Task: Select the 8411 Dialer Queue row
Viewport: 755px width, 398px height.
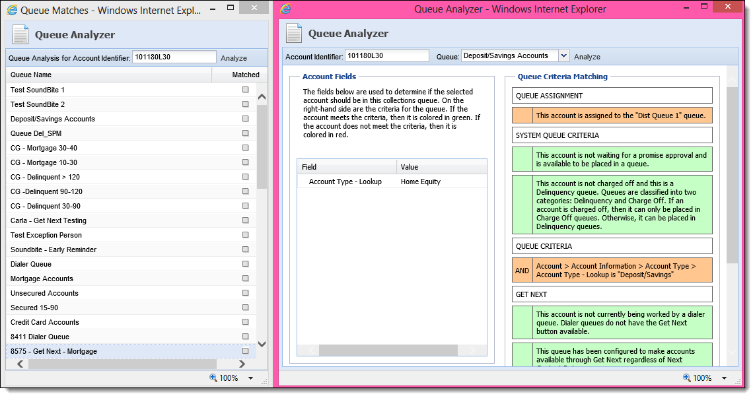Action: [x=131, y=337]
